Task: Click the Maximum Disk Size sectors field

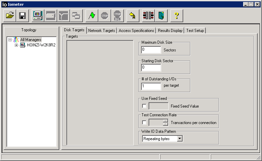Action: tap(151, 50)
